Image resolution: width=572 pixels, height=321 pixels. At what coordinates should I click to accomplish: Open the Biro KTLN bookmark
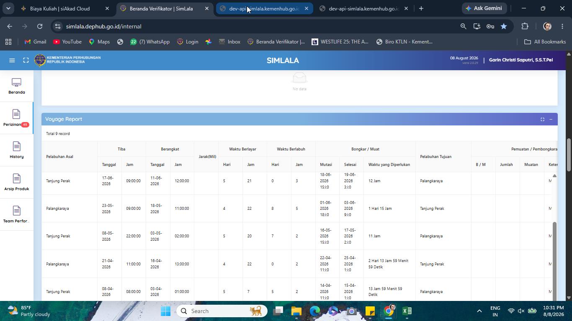click(404, 42)
